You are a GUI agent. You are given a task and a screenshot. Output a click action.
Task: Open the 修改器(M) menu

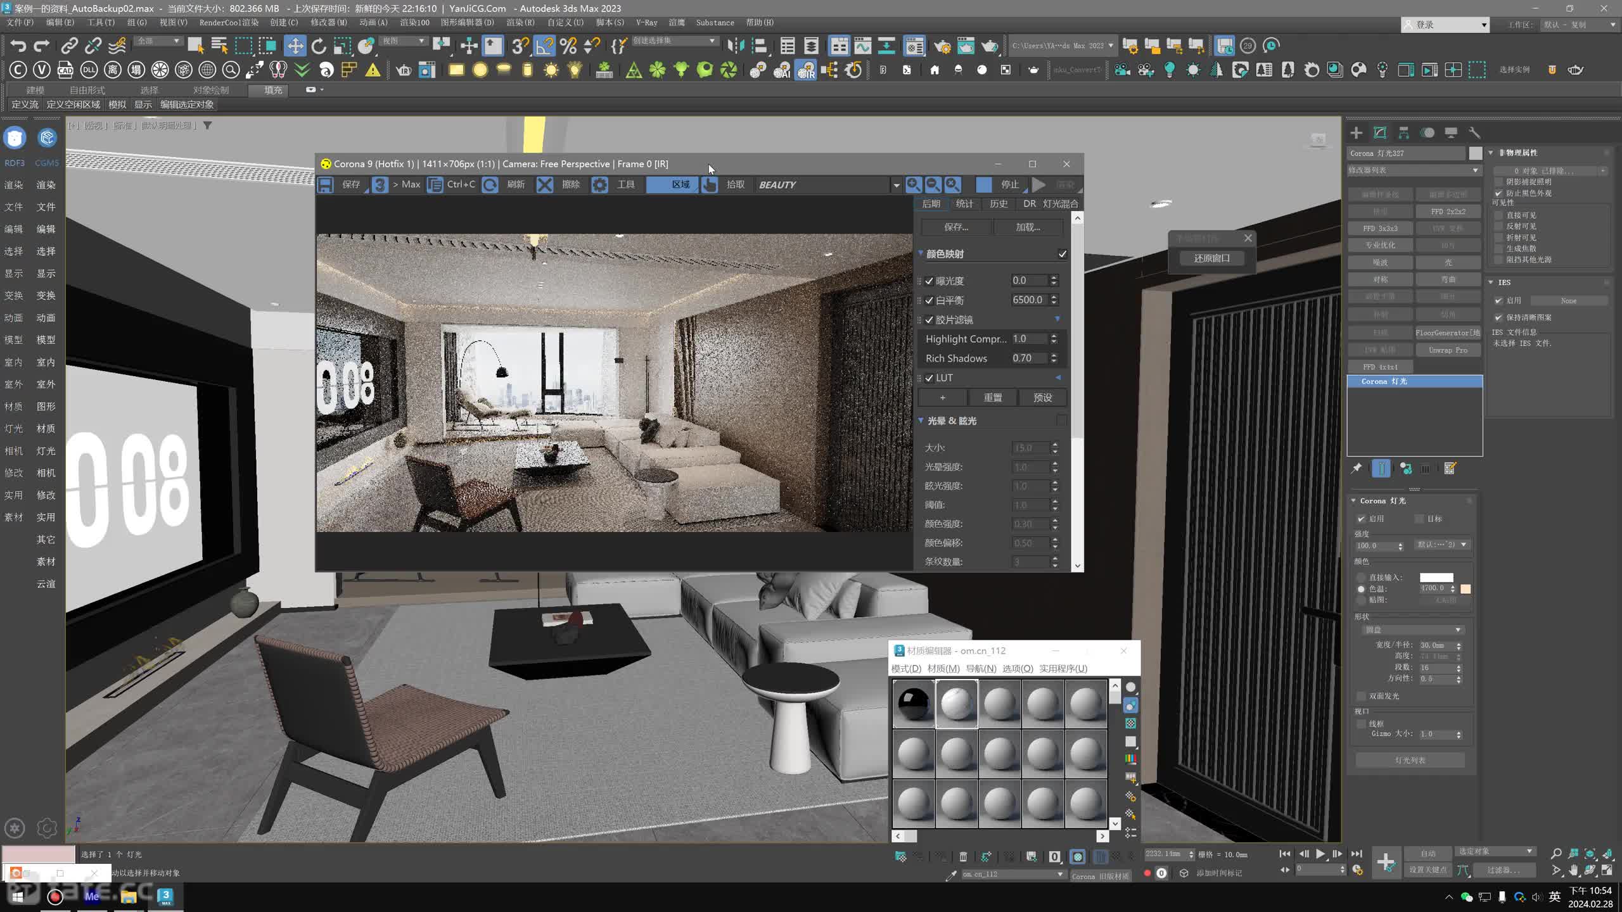pyautogui.click(x=328, y=22)
